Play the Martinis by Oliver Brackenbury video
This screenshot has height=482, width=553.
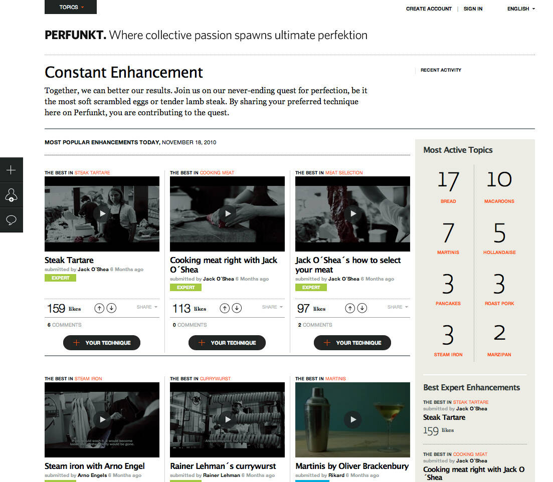[352, 420]
